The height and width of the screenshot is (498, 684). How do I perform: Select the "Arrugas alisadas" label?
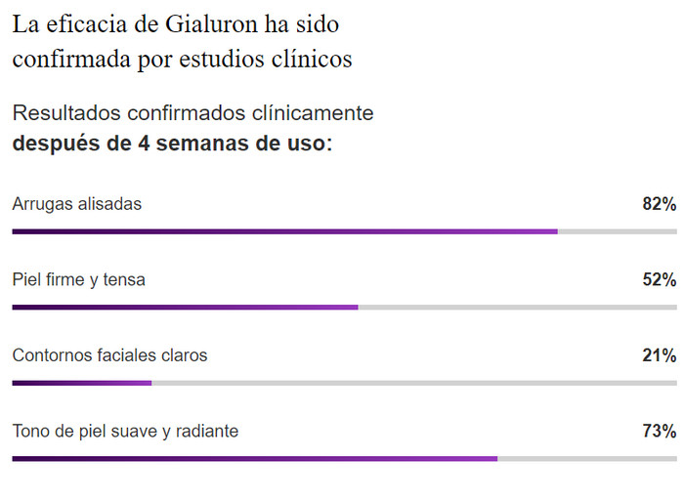click(77, 204)
